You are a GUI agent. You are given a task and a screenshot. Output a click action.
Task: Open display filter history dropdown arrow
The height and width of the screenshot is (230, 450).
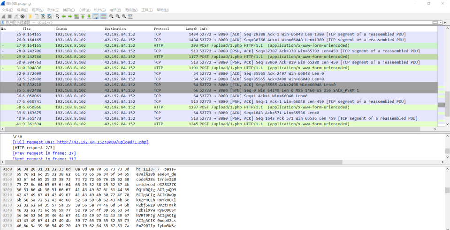(441, 22)
